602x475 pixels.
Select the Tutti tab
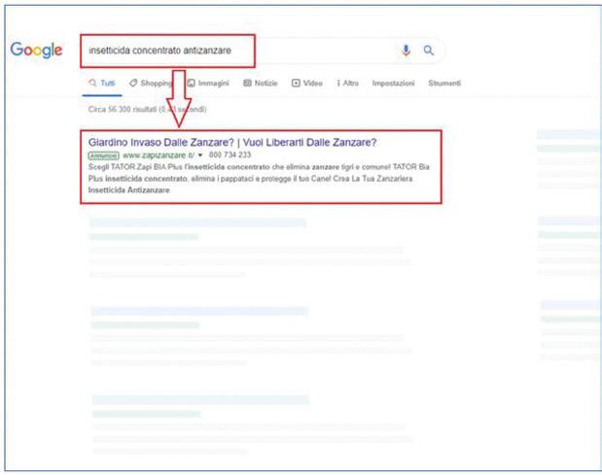102,83
